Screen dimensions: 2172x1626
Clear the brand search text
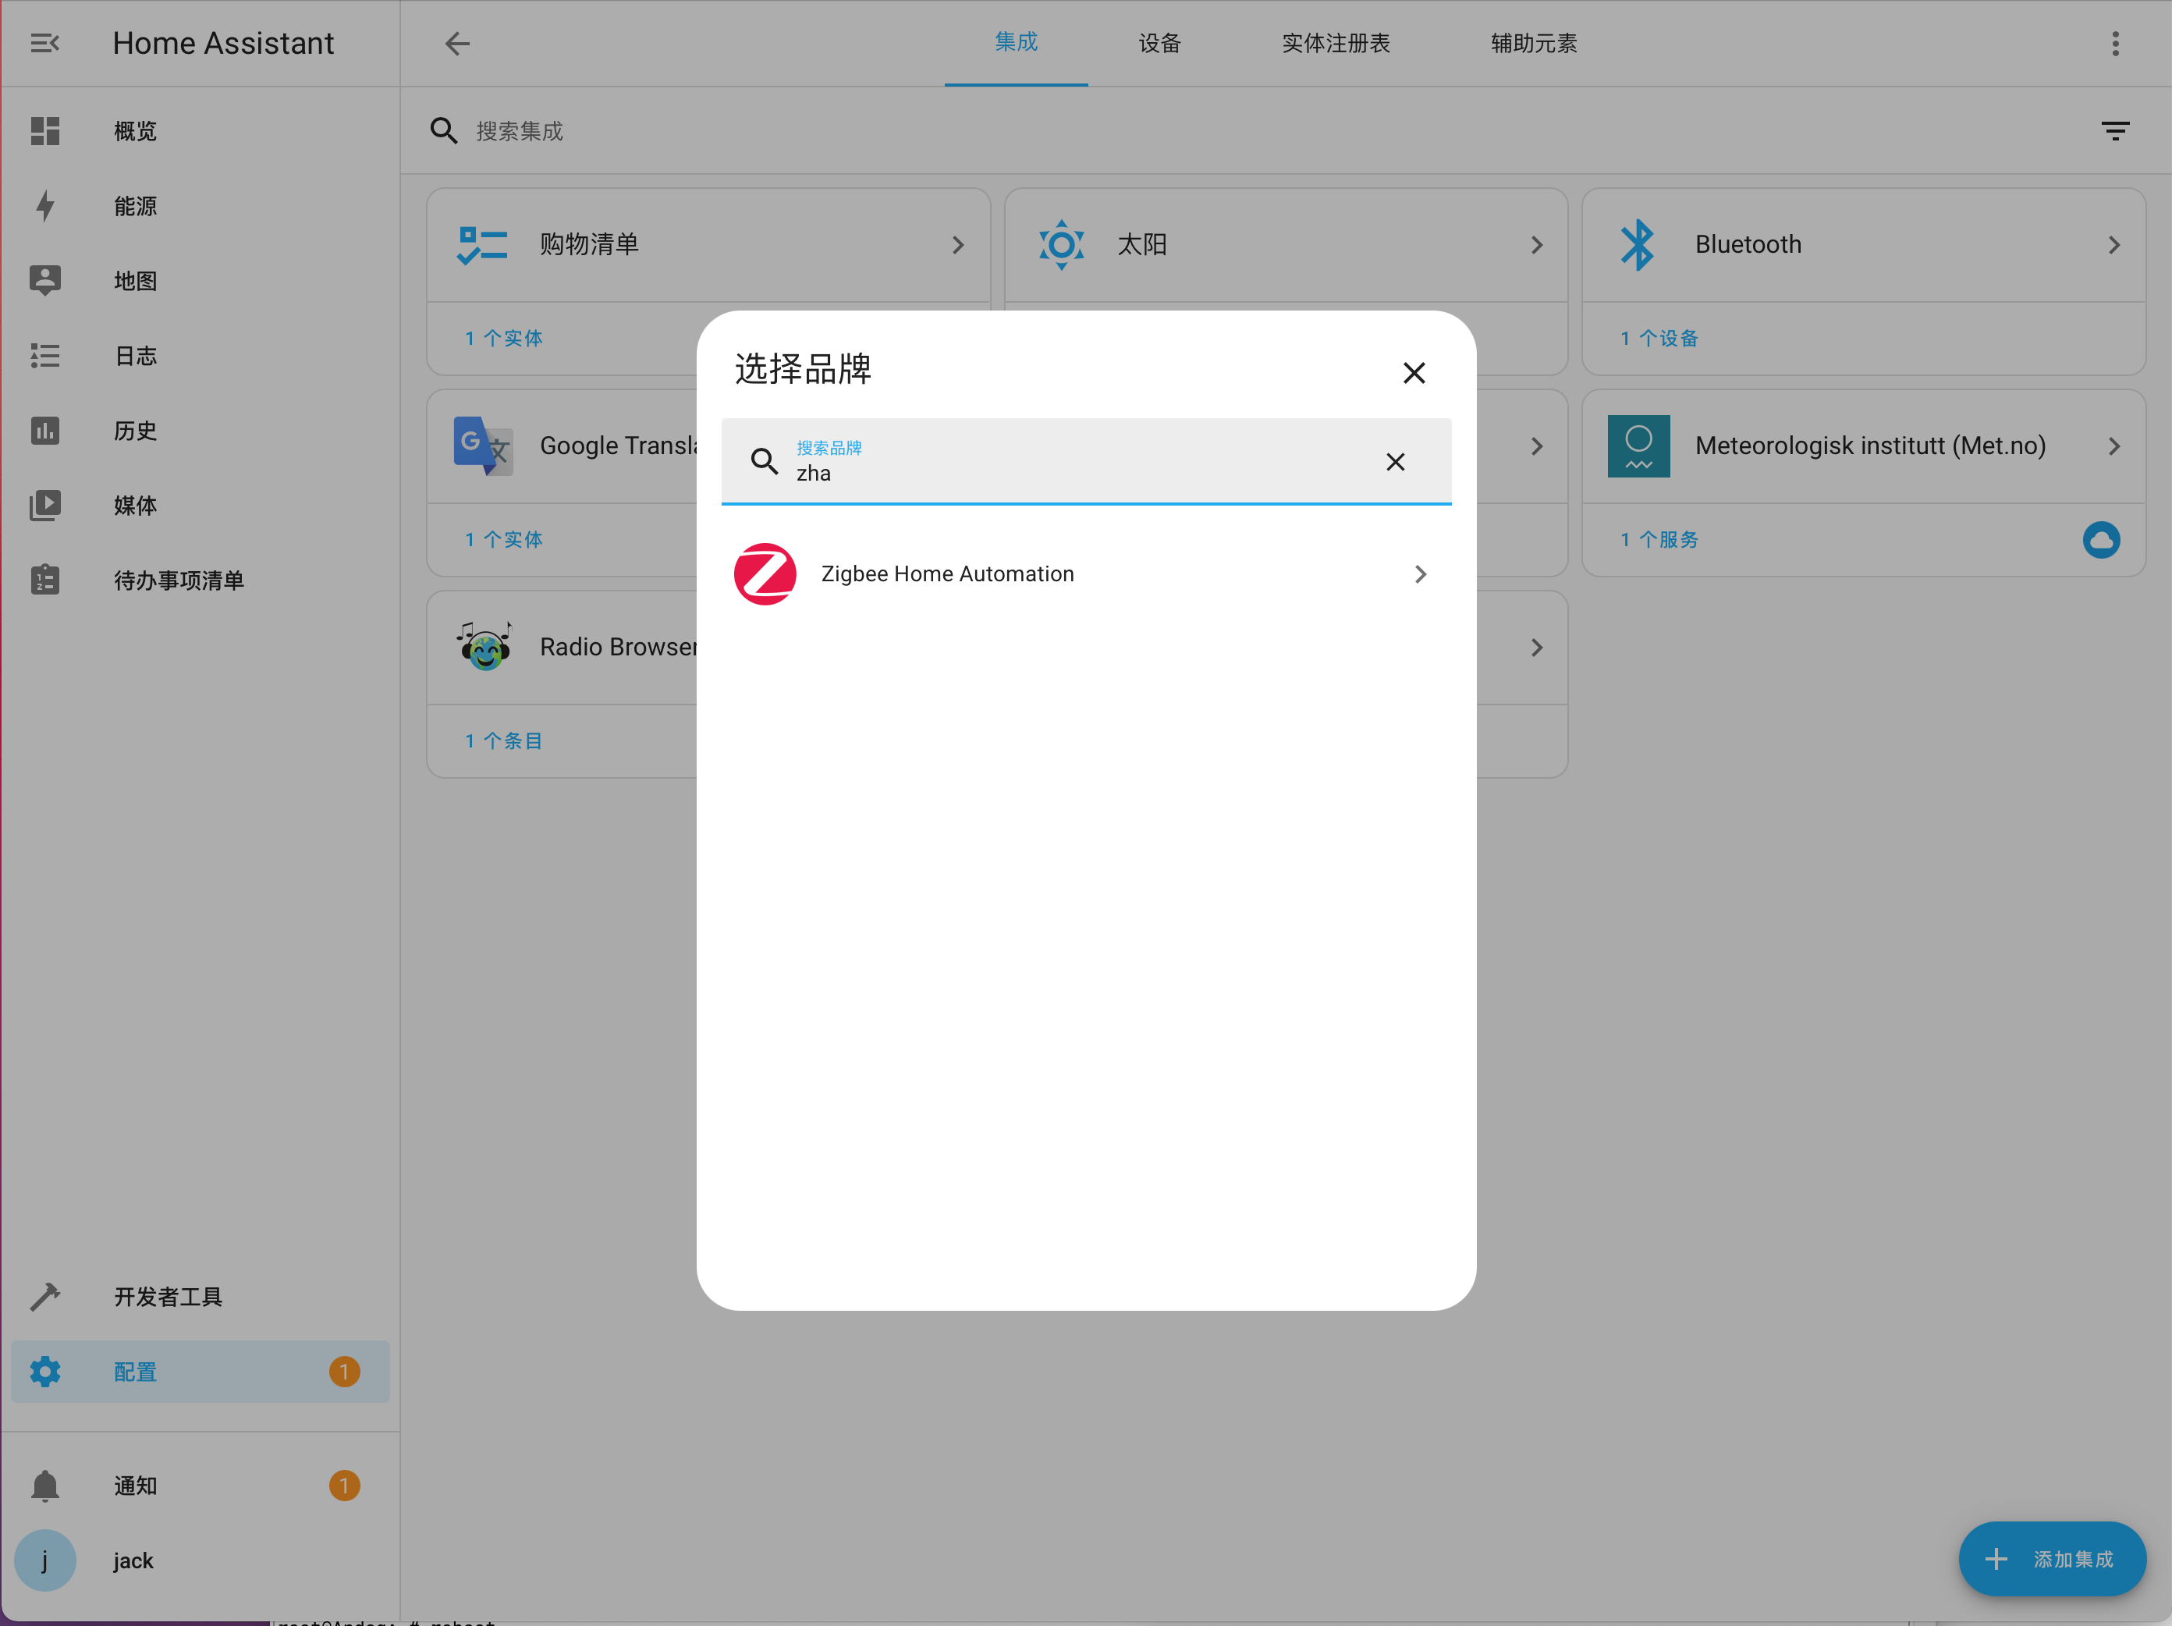click(1394, 461)
